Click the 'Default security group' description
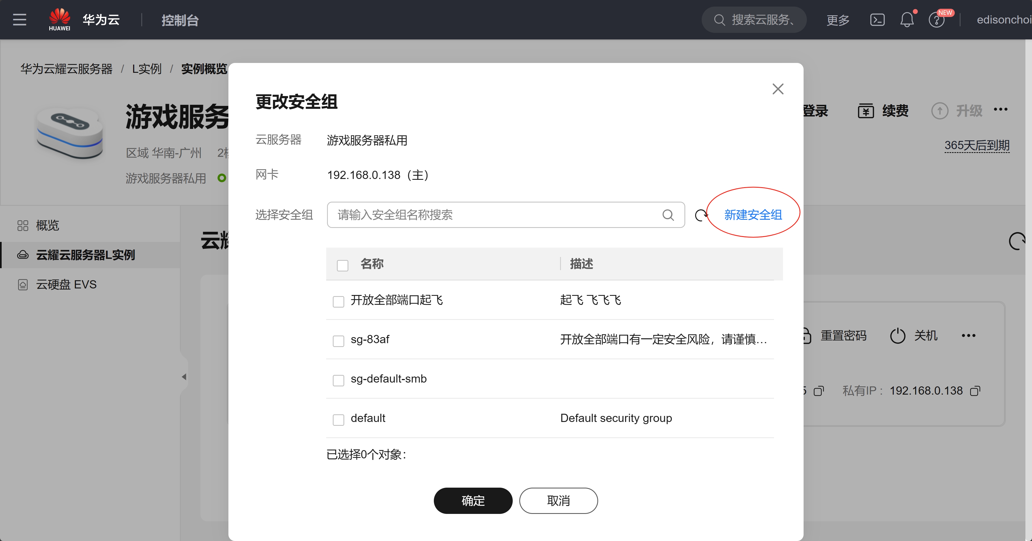This screenshot has height=541, width=1032. [x=616, y=418]
